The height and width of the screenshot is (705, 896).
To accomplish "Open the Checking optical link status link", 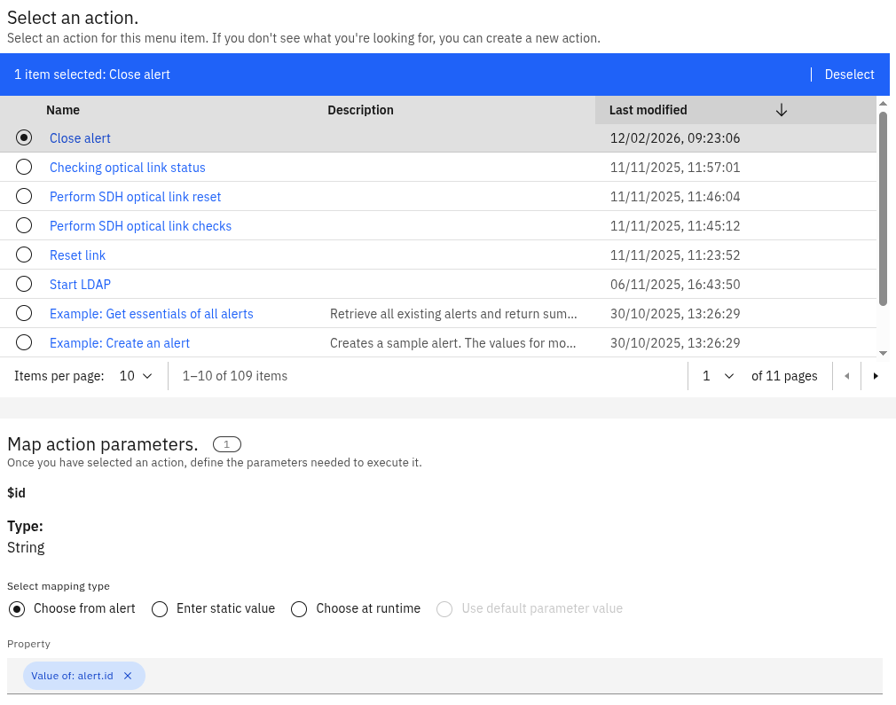I will [x=128, y=168].
